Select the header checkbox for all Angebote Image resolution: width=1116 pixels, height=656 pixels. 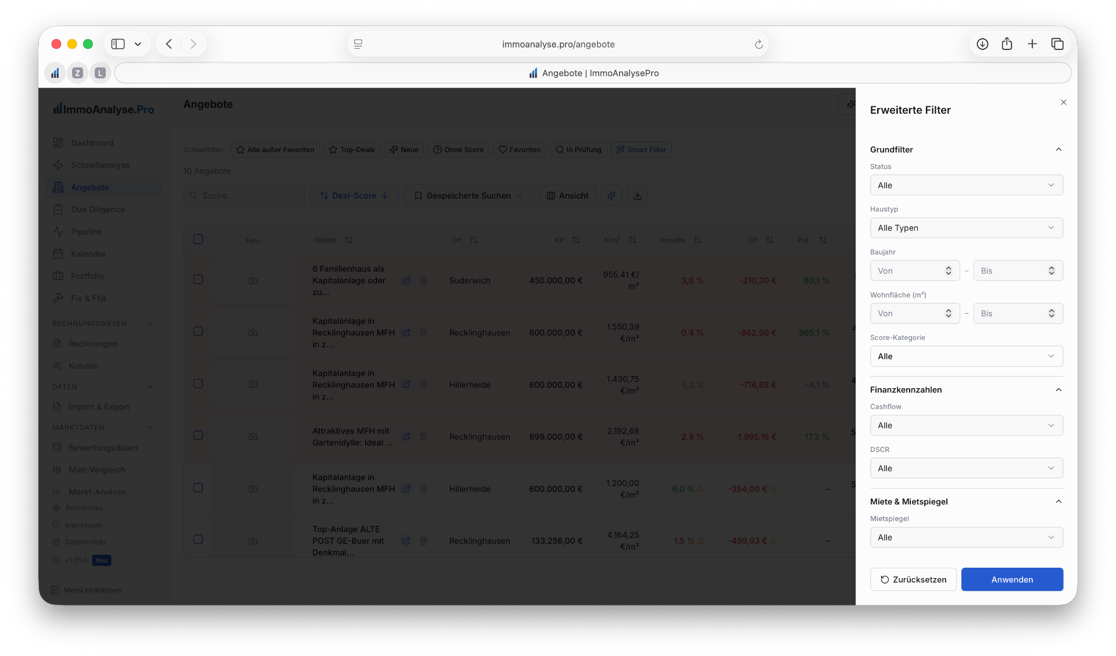pyautogui.click(x=198, y=239)
